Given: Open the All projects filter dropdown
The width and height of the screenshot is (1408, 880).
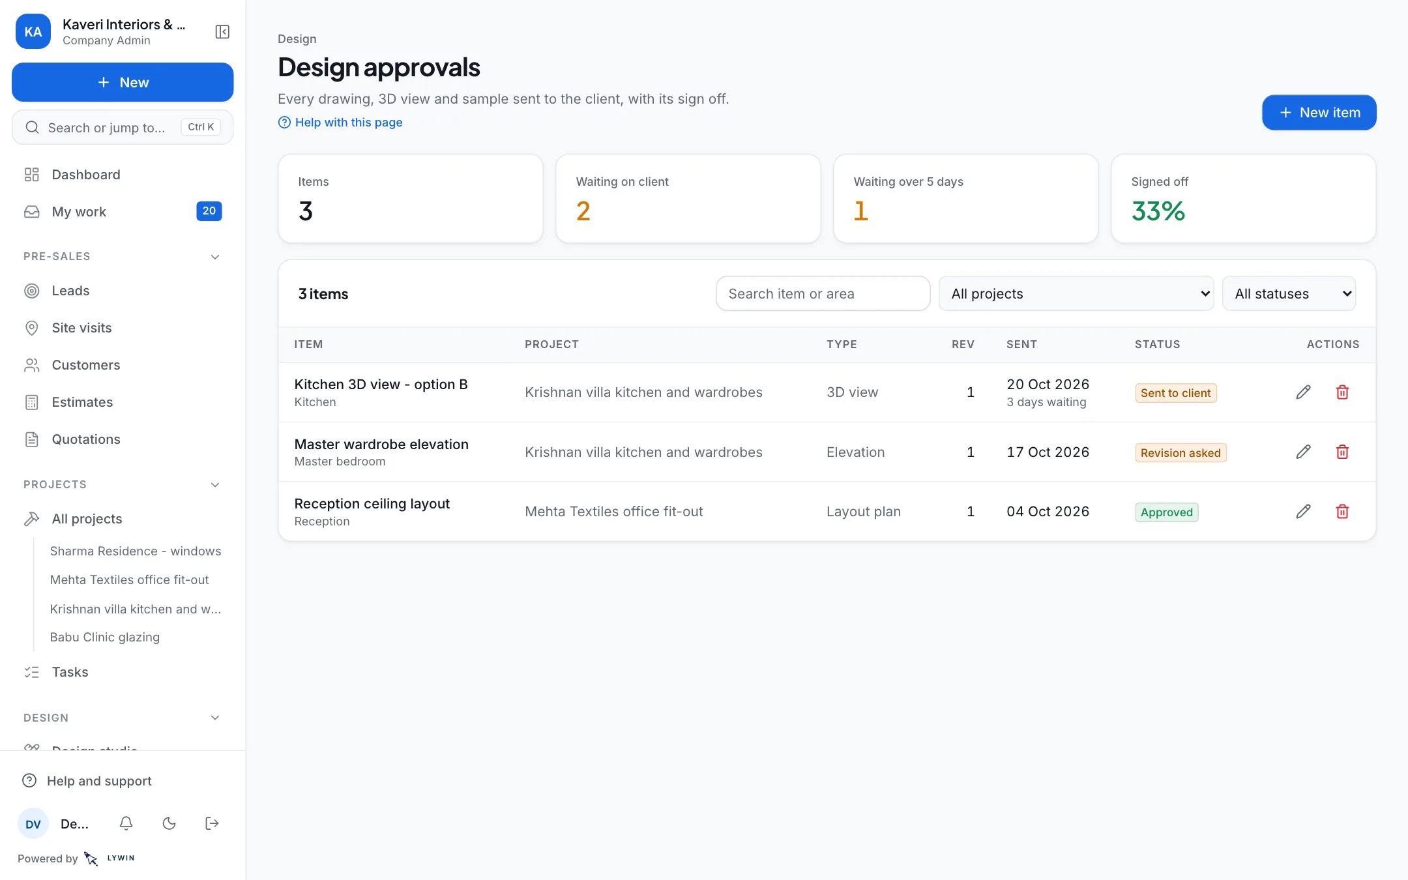Looking at the screenshot, I should coord(1076,293).
